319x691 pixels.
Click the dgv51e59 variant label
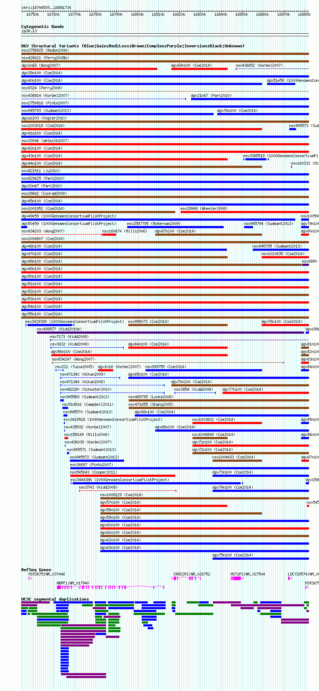point(293,80)
